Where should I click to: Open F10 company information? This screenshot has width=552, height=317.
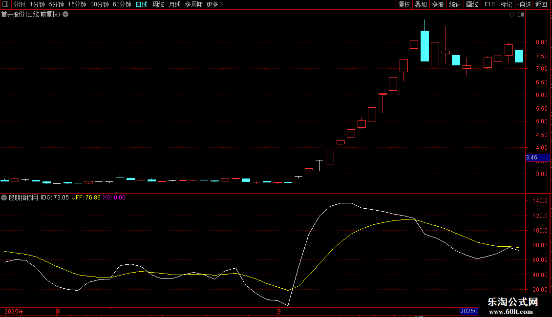(489, 4)
